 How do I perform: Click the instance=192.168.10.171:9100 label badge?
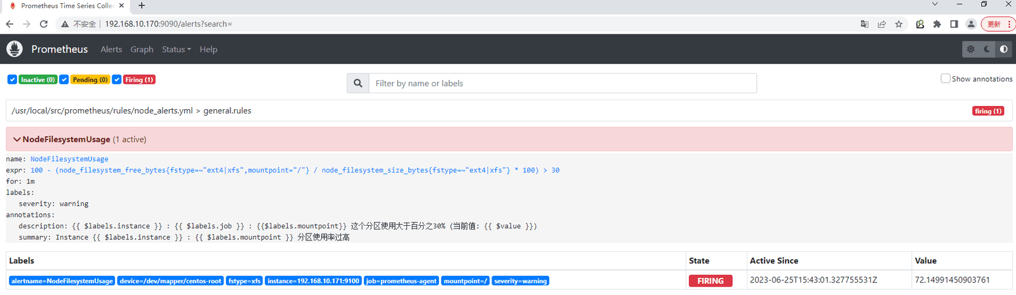pos(313,280)
